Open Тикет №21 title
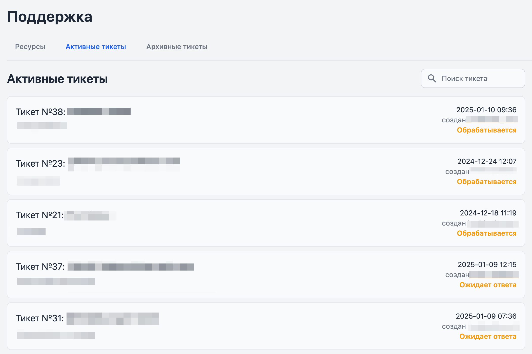Image resolution: width=532 pixels, height=354 pixels. point(40,215)
